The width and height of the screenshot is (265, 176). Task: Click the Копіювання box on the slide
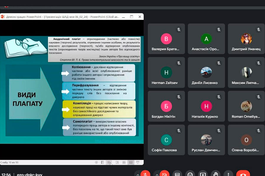click(x=99, y=73)
